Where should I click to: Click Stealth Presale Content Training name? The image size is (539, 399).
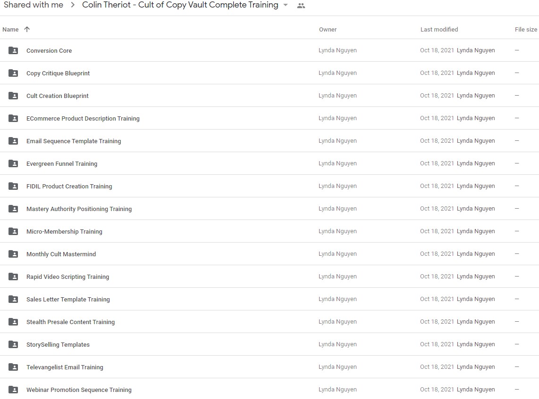(x=70, y=322)
